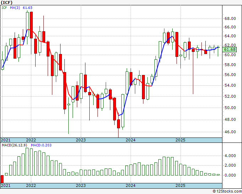Screen dimensions: 242x194
Task: Click the 50.00 price axis label
Action: tap(230, 108)
